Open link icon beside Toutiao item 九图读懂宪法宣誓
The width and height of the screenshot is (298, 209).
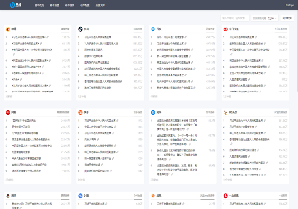click(x=249, y=80)
